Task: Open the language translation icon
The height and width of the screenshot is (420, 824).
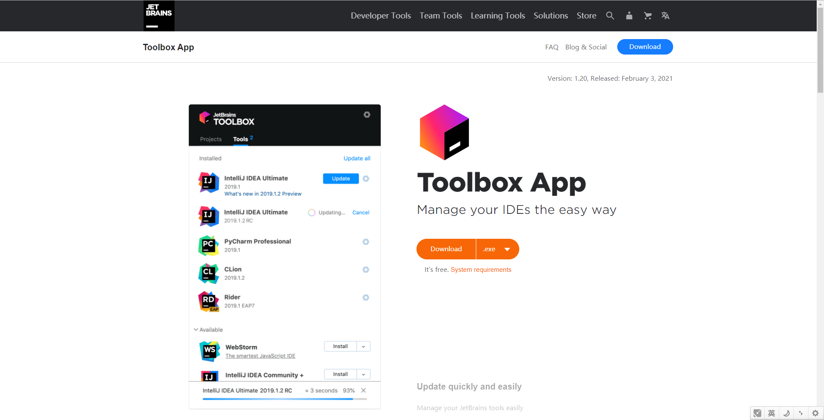Action: coord(665,16)
